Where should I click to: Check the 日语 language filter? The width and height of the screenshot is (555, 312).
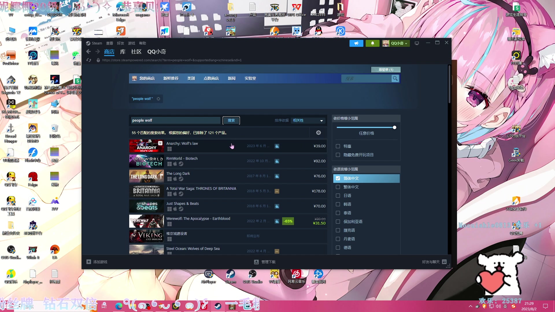click(x=338, y=196)
